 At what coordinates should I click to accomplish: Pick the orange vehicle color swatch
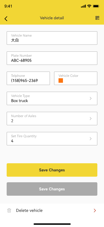pos(61,81)
